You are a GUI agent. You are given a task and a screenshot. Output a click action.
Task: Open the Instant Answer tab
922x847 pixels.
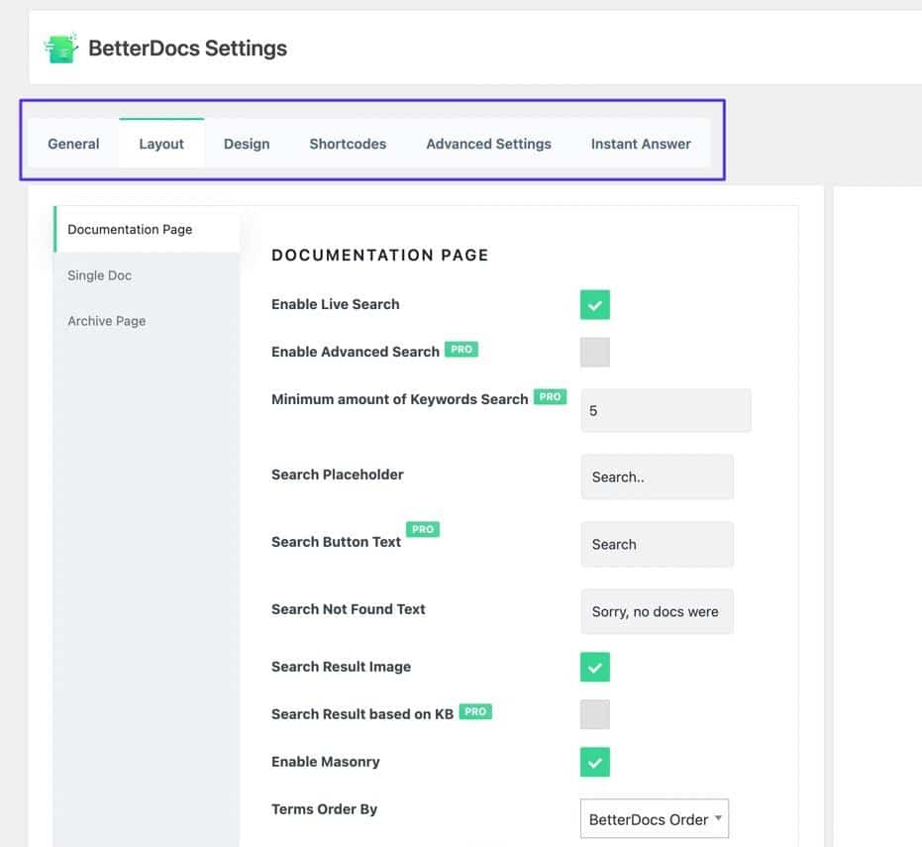pos(641,143)
